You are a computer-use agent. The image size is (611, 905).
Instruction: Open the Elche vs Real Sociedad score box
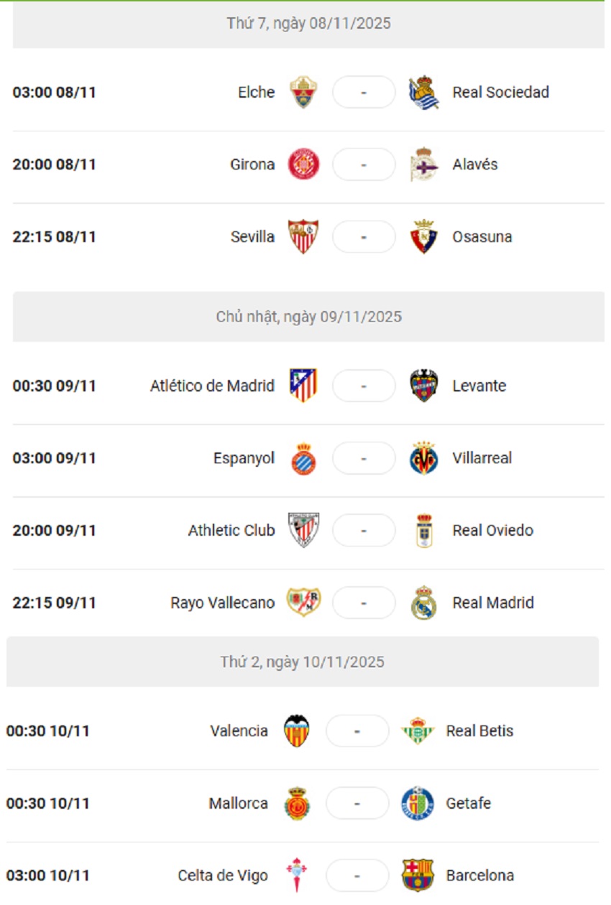(364, 93)
